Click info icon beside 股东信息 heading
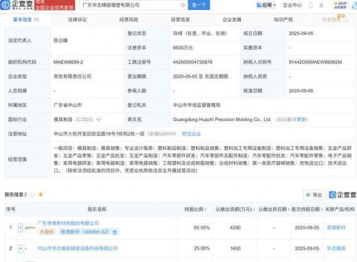The image size is (357, 262). tap(32, 195)
